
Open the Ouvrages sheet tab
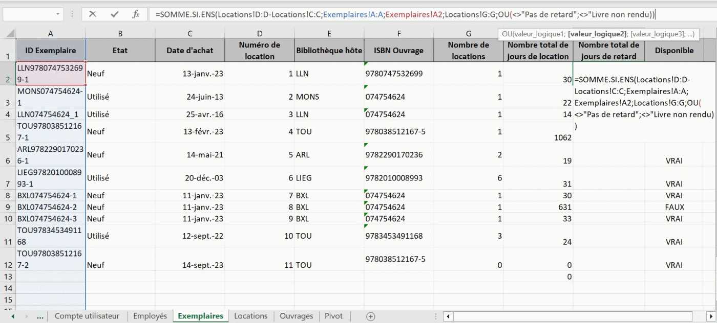point(296,316)
